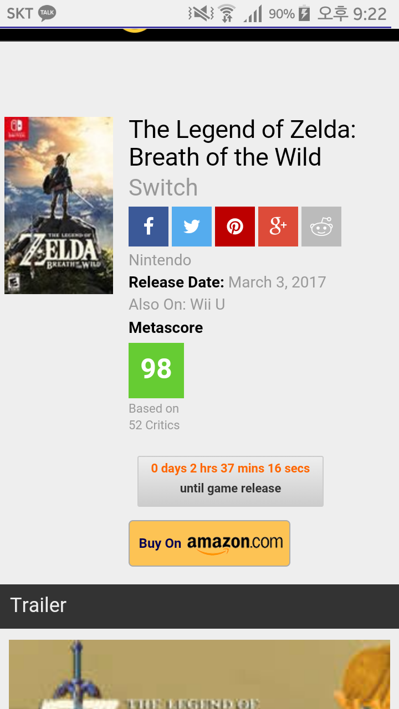Click the Buy On Amazon.com button
The image size is (399, 709).
(x=209, y=543)
